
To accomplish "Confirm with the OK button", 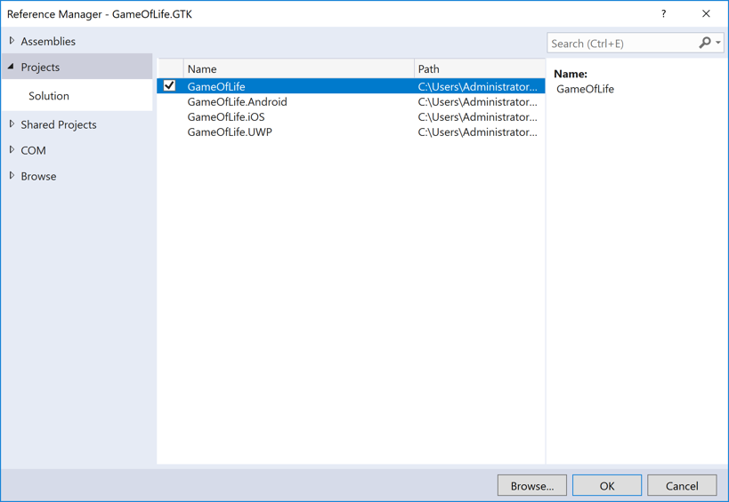I will [x=607, y=486].
